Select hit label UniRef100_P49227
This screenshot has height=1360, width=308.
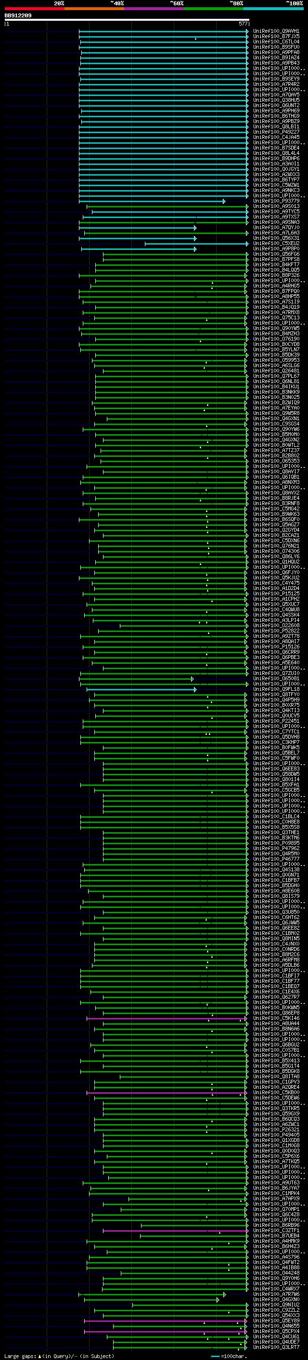pyautogui.click(x=276, y=132)
